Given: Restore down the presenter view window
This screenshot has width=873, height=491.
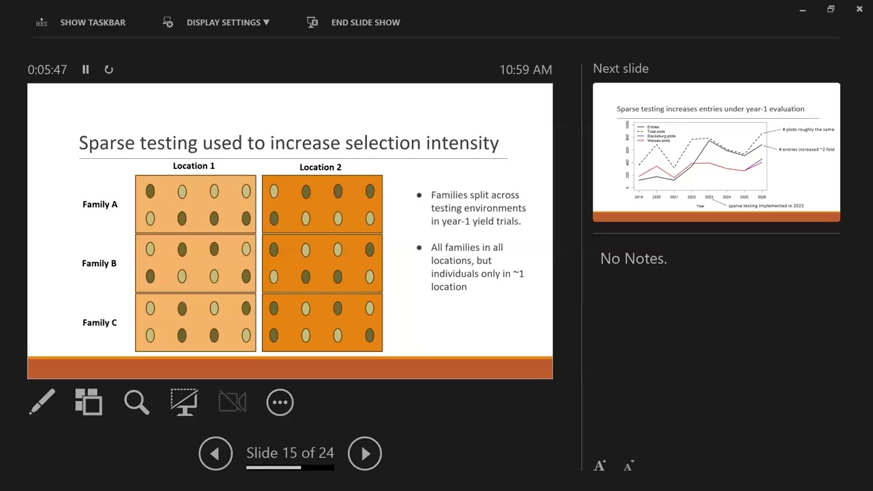Looking at the screenshot, I should (831, 10).
